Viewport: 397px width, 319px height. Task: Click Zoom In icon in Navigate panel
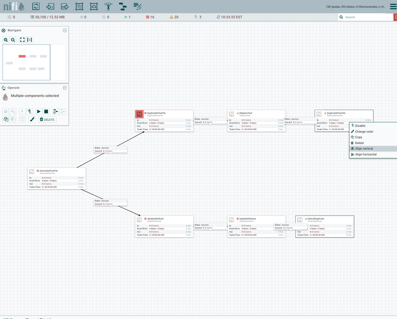[6, 40]
